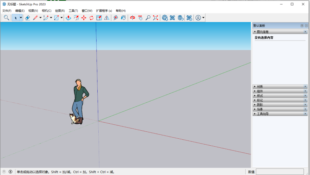Open the Extension Warehouse icon
The image size is (310, 175).
point(172,18)
